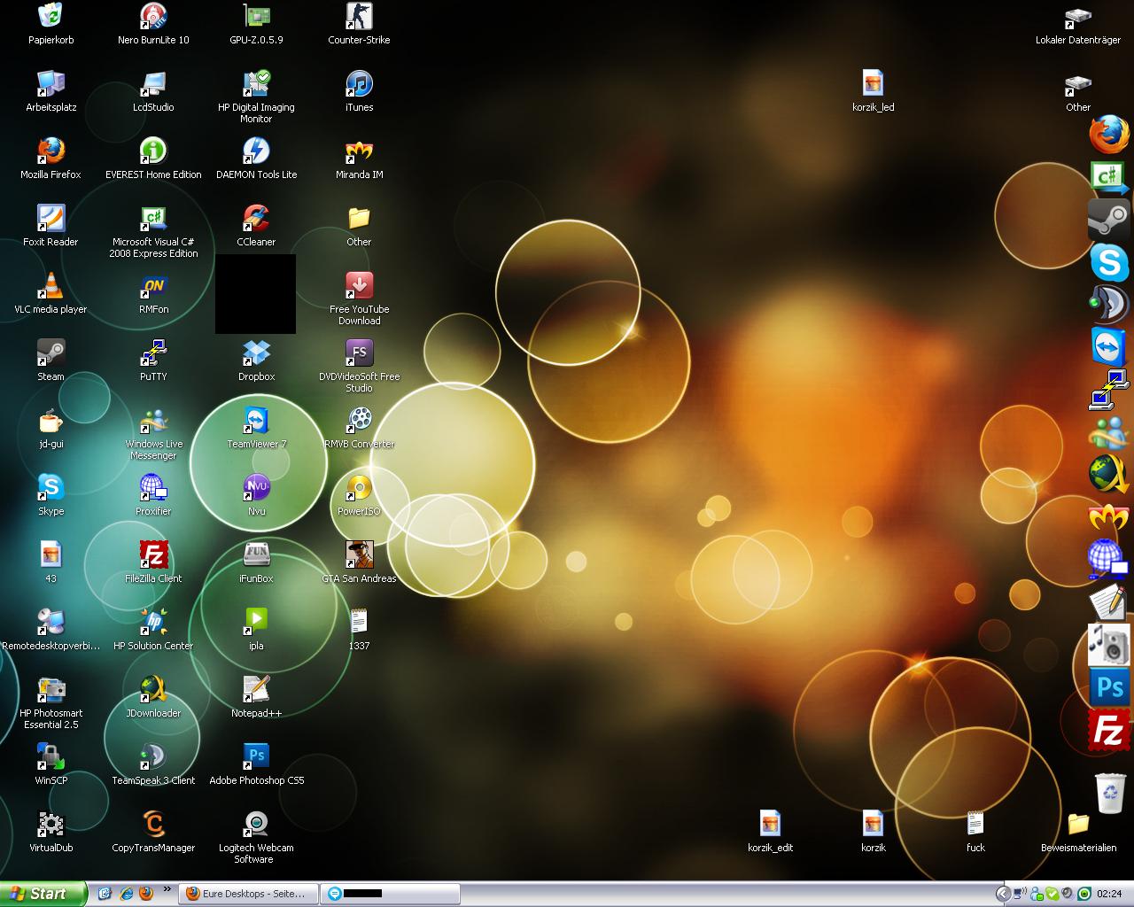Launch Skype from the right-side dock

(1108, 262)
